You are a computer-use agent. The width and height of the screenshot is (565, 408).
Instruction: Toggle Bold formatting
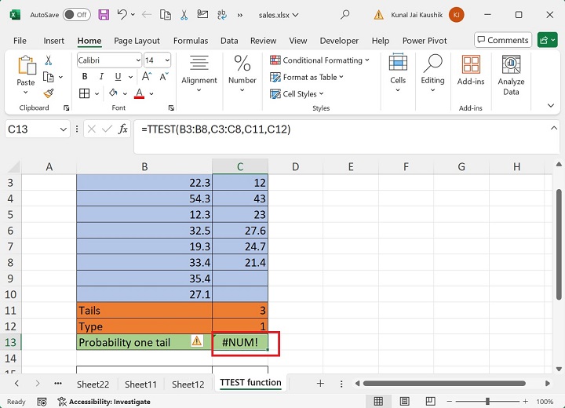click(x=83, y=77)
